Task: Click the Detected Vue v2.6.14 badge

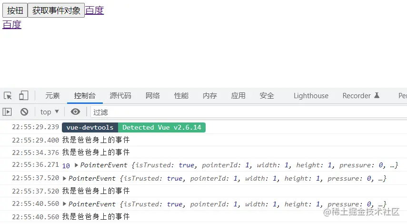Action: click(162, 127)
